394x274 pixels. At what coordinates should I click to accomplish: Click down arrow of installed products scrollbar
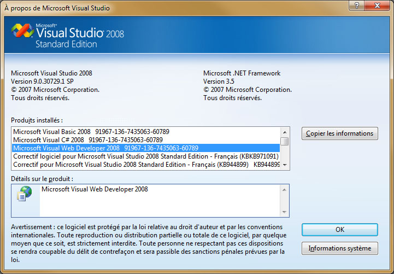tap(285, 165)
